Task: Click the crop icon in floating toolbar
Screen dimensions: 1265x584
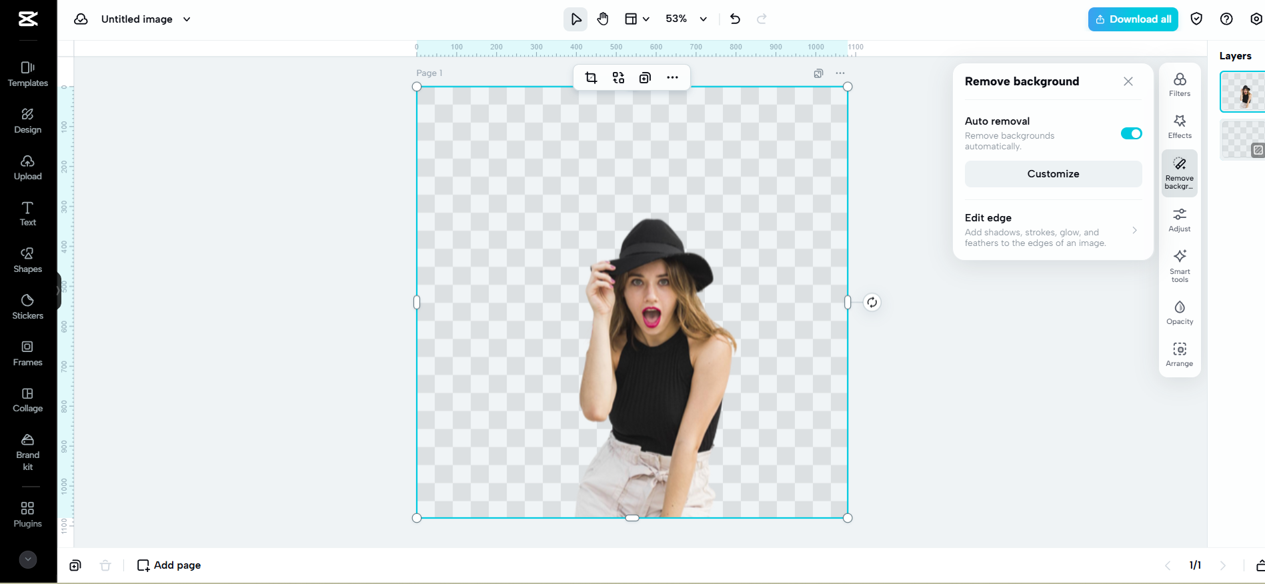Action: [591, 78]
